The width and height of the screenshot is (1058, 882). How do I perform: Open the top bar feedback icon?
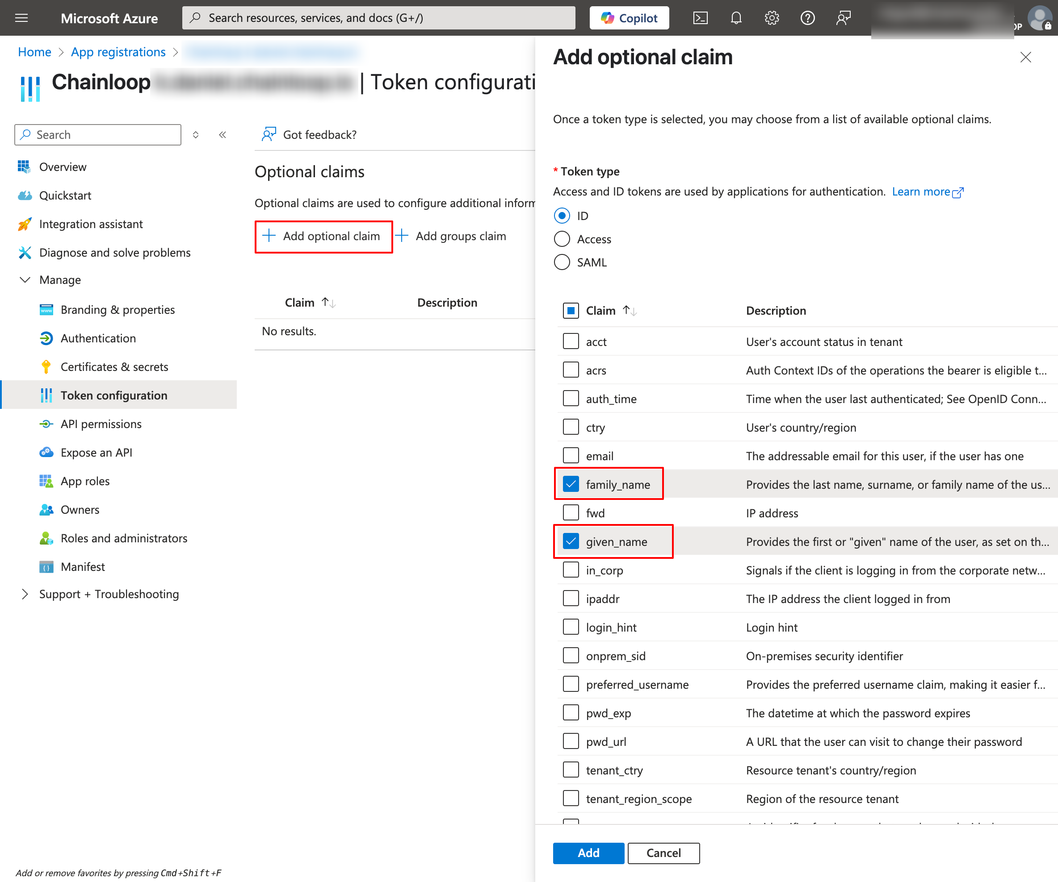point(843,18)
